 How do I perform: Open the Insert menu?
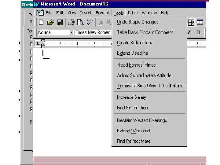click(86, 13)
